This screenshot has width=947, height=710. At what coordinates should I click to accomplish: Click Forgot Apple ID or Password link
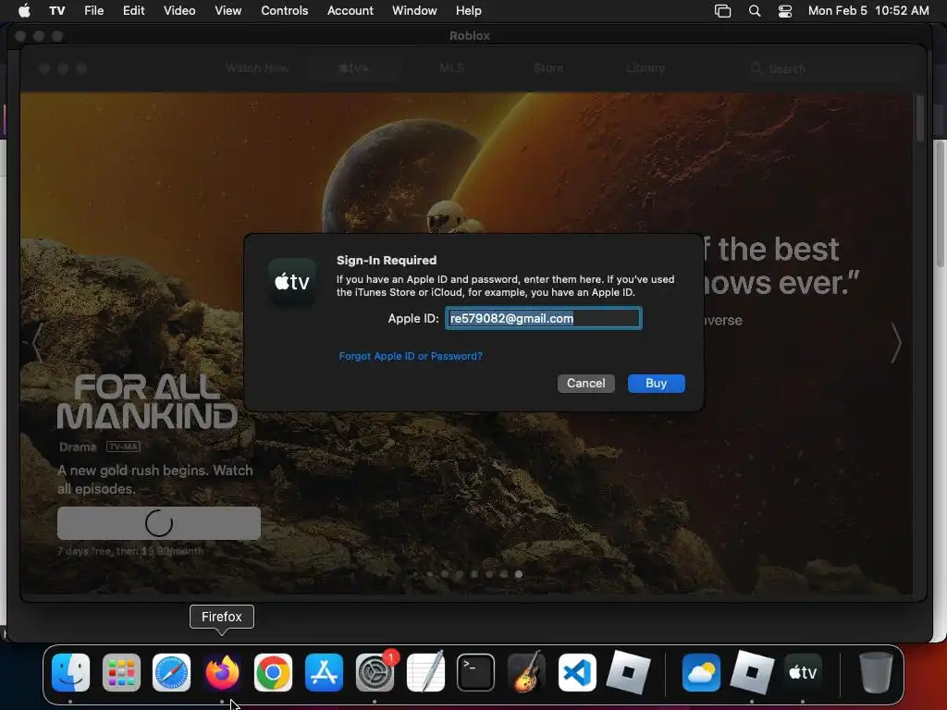(411, 356)
